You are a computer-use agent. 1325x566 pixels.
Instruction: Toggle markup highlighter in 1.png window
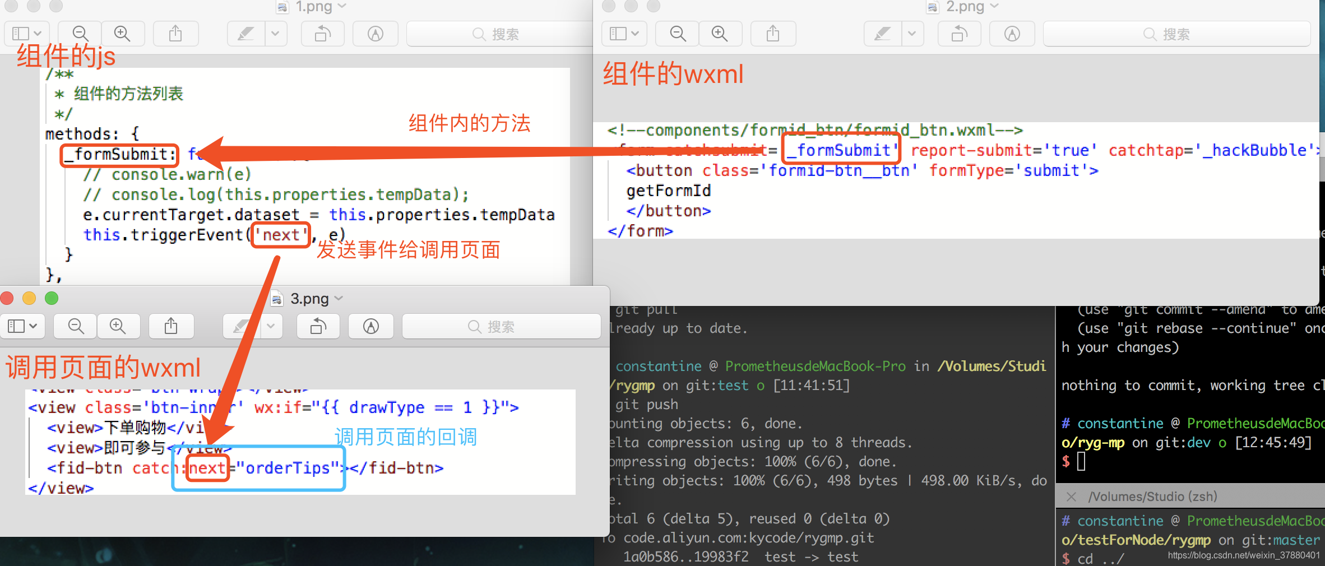[245, 34]
